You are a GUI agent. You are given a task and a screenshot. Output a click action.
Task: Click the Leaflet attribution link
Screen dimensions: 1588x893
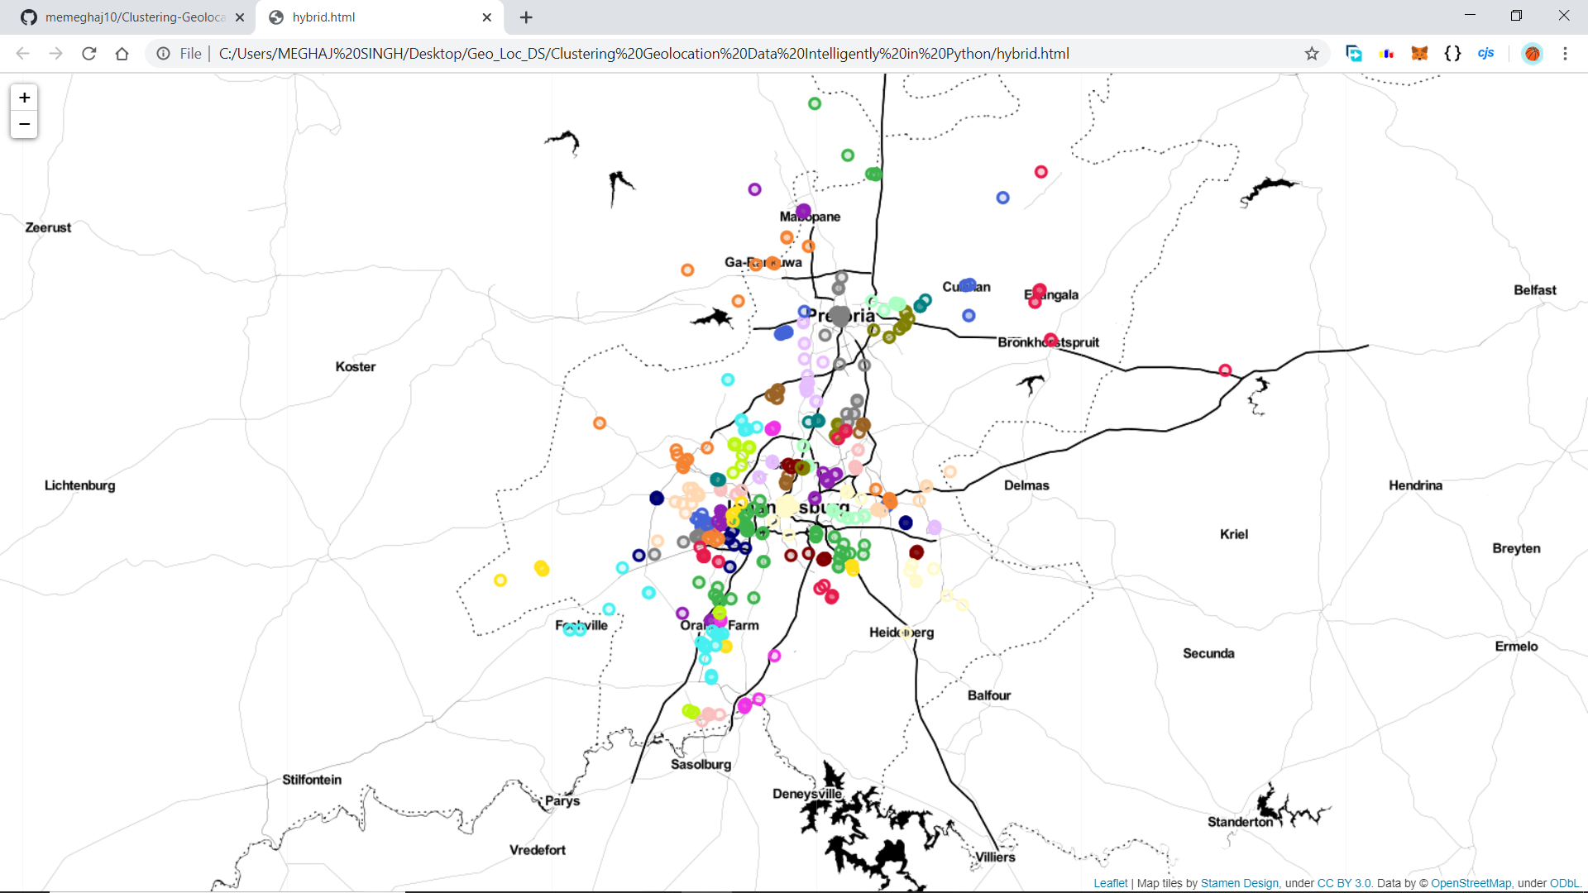(1110, 883)
